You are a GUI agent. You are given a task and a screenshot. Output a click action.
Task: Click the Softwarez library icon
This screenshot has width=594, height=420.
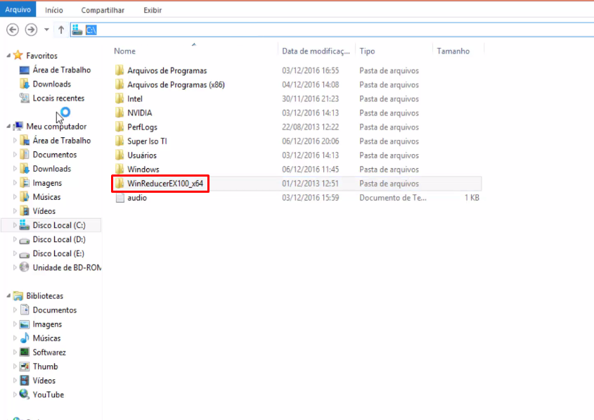coord(24,352)
